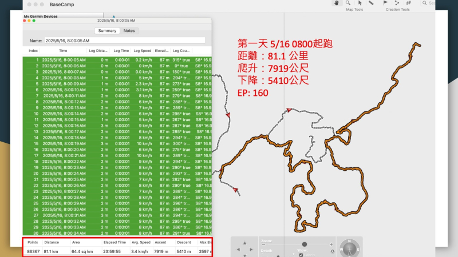Click the 0.2 km/h leg speed cell

pyautogui.click(x=144, y=60)
